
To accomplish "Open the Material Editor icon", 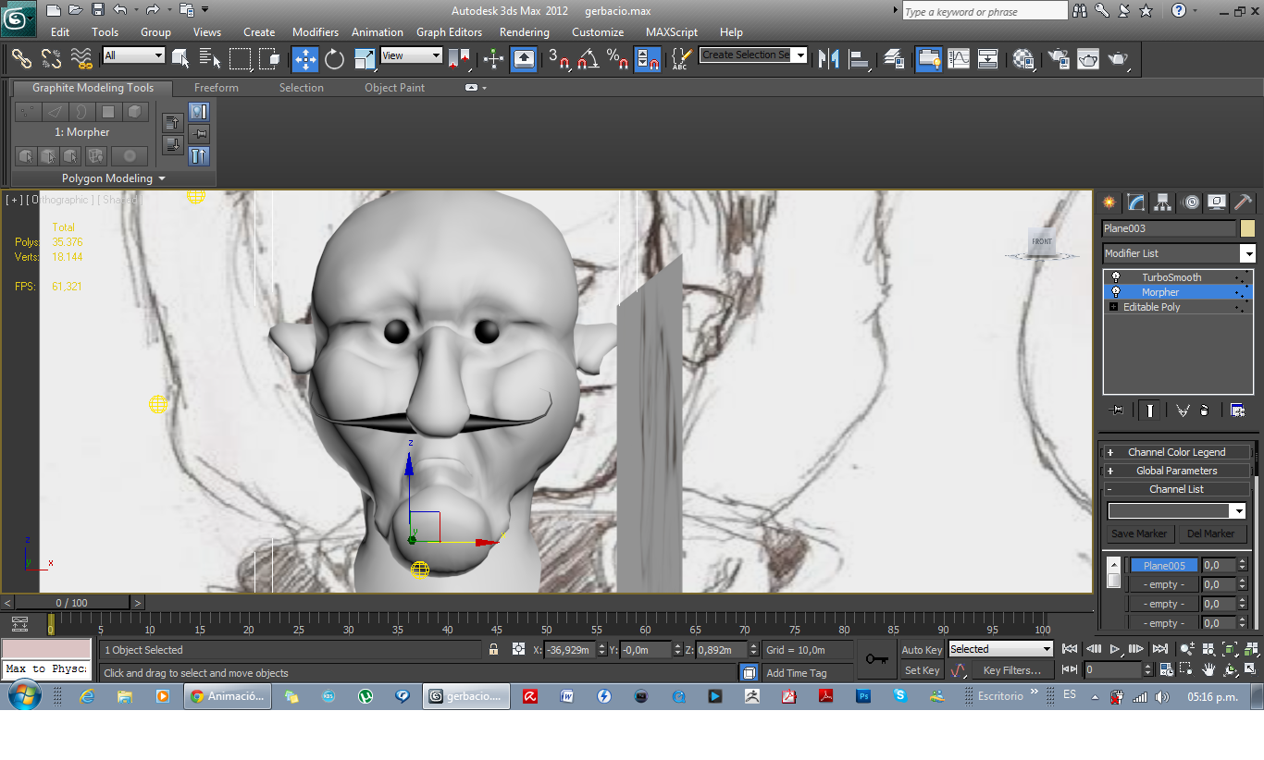I will 1022,59.
